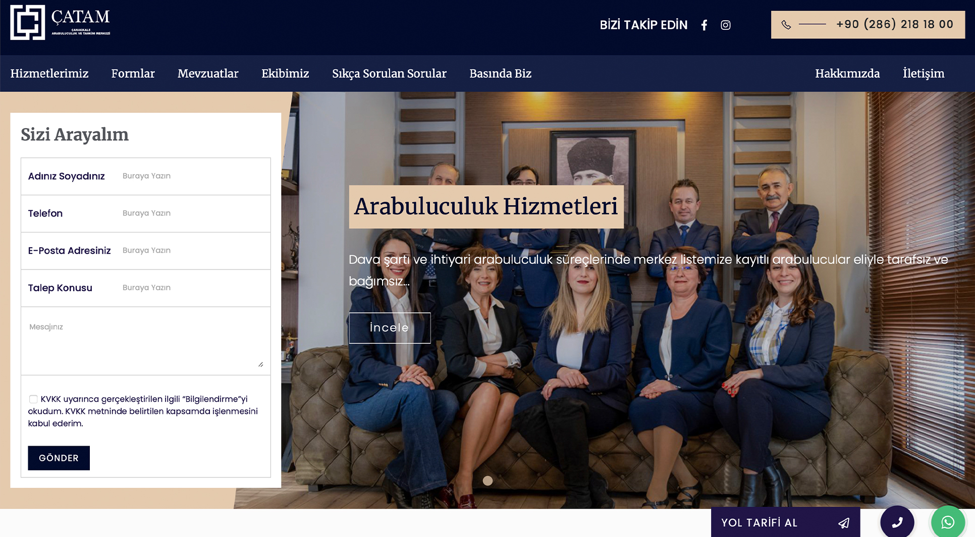975x537 pixels.
Task: Open Sıkça Sorulan Sorular page
Action: point(389,74)
